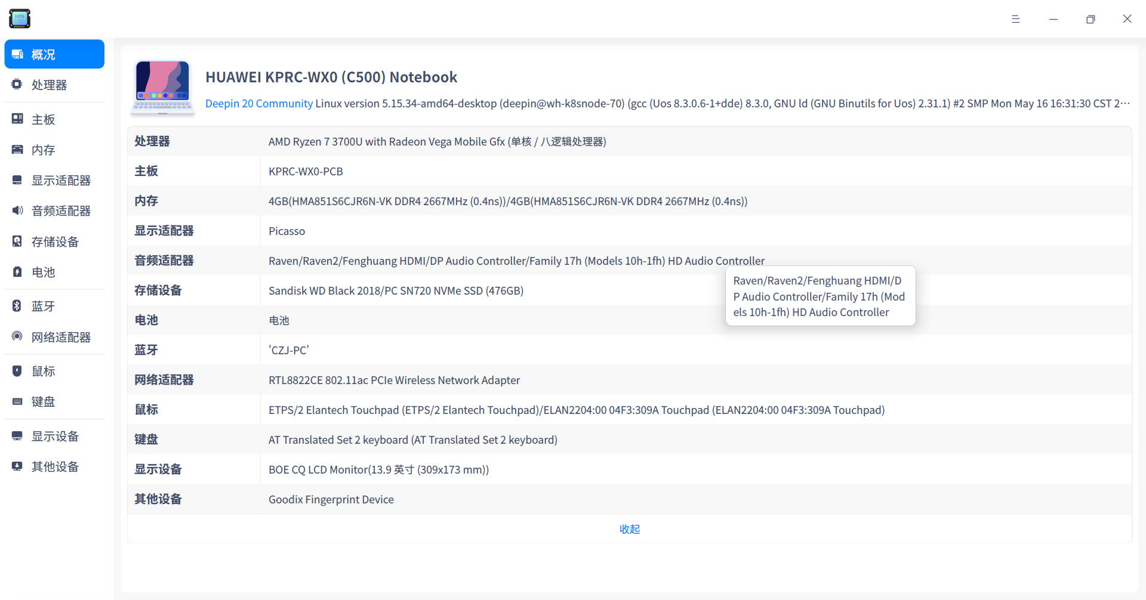Click the 鼠标 mouse icon
Viewport: 1146px width, 600px height.
pos(17,371)
